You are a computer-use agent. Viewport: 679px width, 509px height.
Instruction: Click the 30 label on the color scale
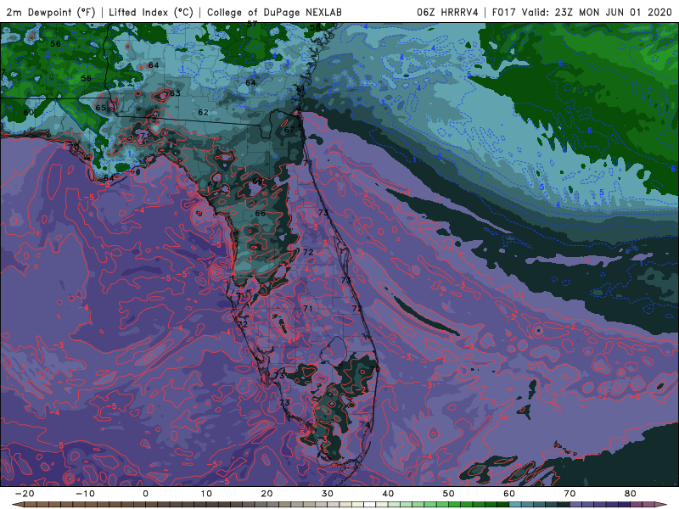coord(328,494)
